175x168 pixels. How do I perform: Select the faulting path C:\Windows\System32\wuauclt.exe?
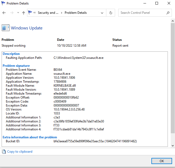(x=78, y=58)
